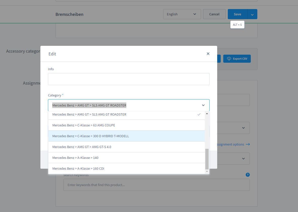298x212 pixels.
Task: Click checkmark beside SLS AMG GT ROADSTER
Action: (199, 114)
